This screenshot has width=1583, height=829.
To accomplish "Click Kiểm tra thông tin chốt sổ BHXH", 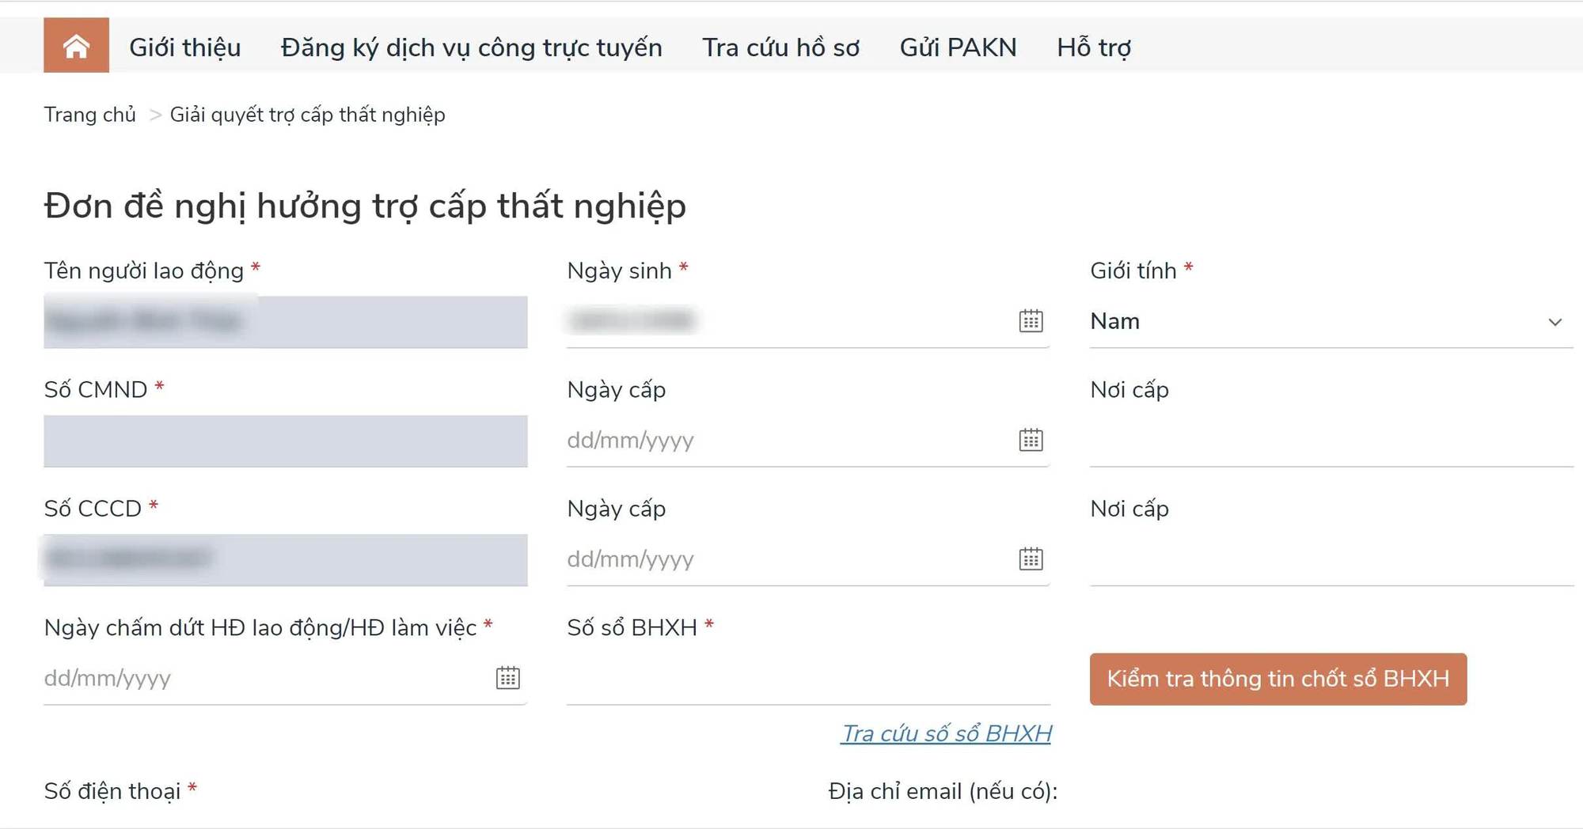I will tap(1277, 679).
